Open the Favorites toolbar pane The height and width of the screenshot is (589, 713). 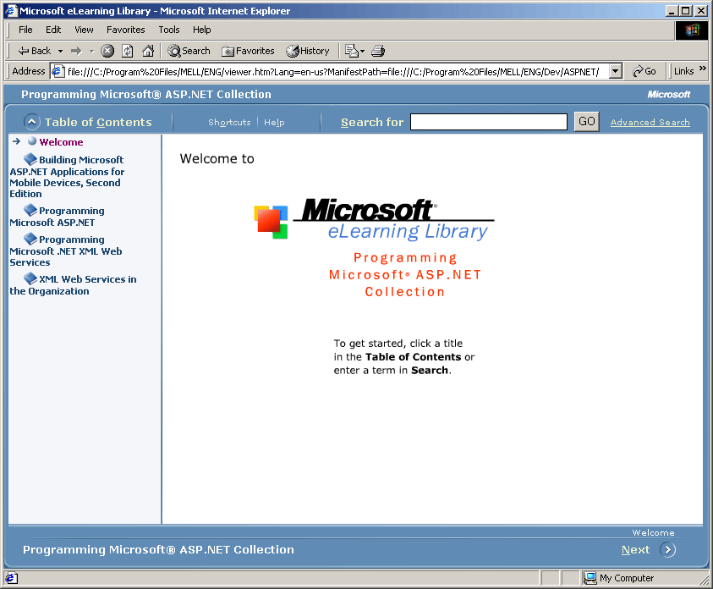(249, 51)
